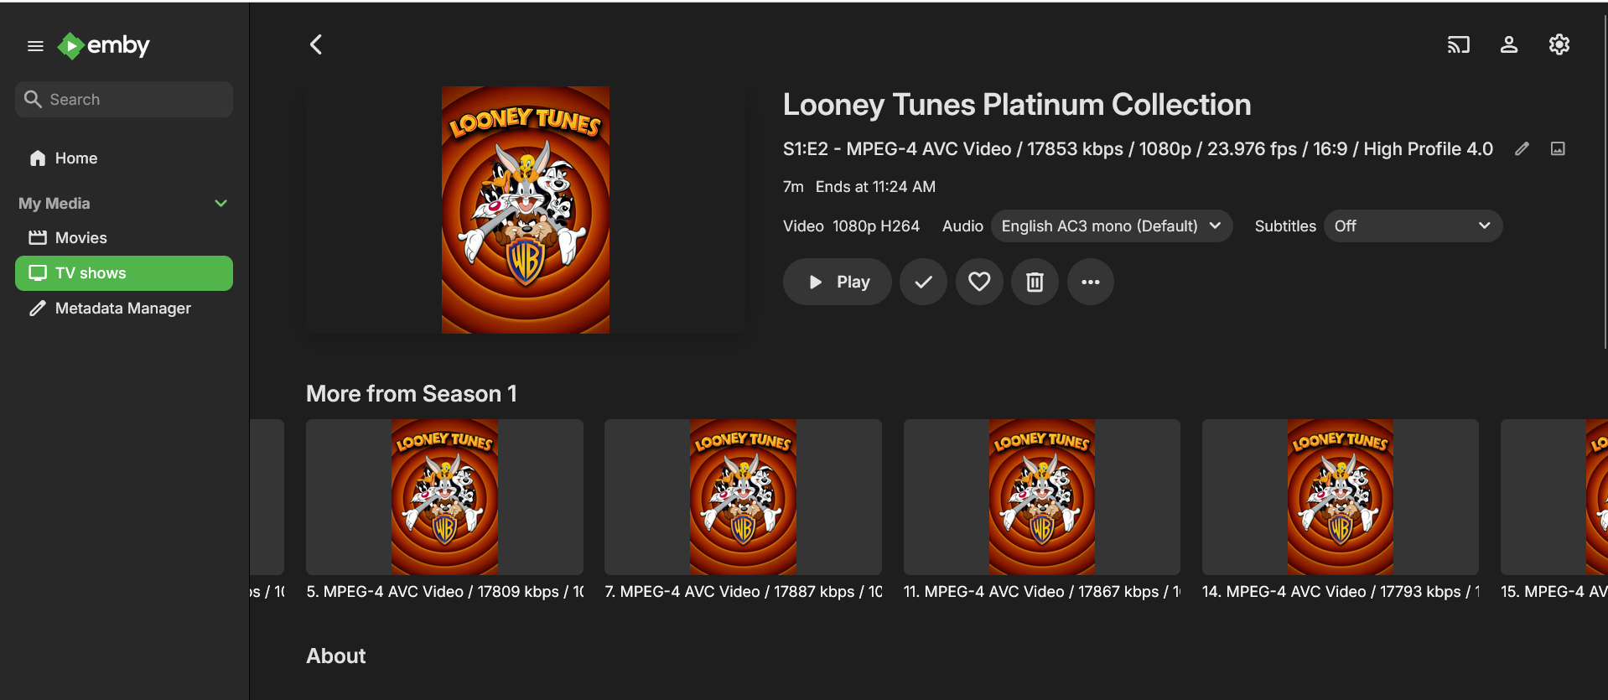
Task: Click the S1:E2 episode subtitle text
Action: tap(1138, 149)
